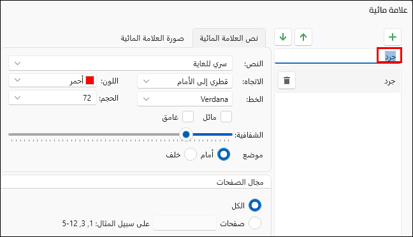The image size is (413, 237).
Task: Open the Verdana font dropdown
Action: tap(185, 99)
